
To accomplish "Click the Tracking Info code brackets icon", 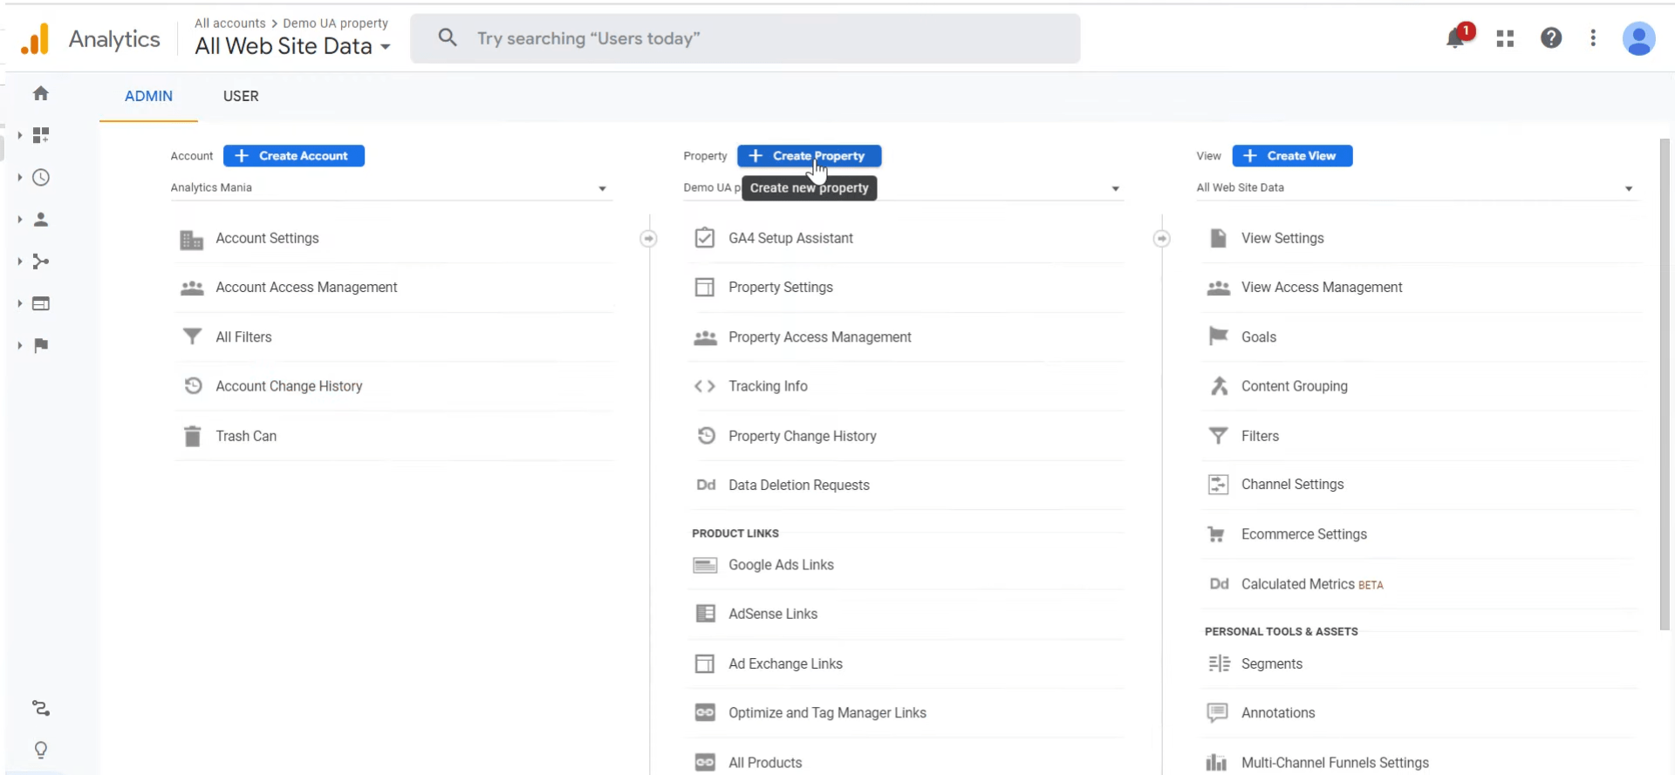I will 705,386.
